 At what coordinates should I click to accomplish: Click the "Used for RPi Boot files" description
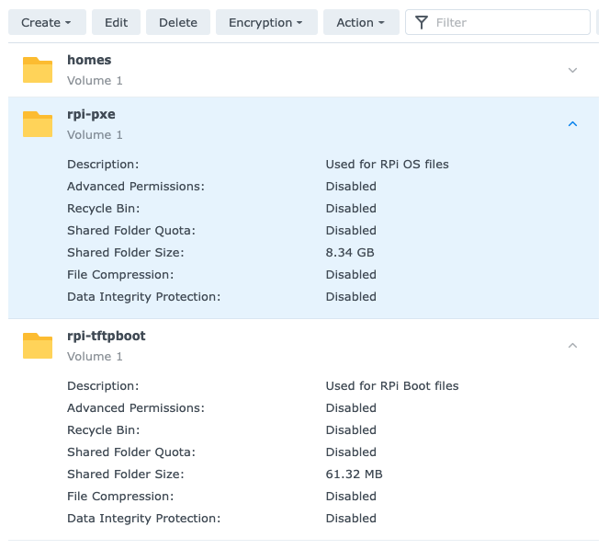(x=391, y=386)
